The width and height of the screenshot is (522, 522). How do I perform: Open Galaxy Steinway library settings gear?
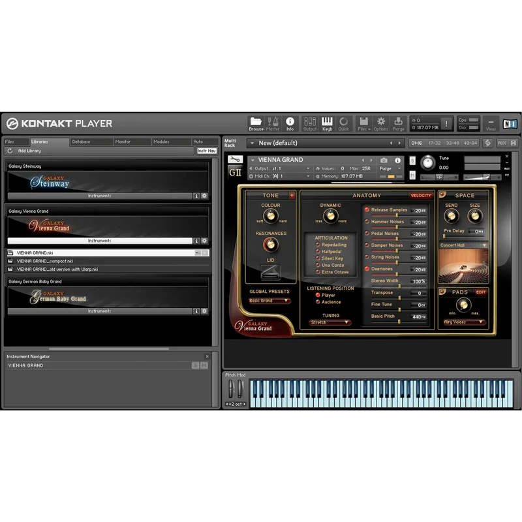point(204,196)
